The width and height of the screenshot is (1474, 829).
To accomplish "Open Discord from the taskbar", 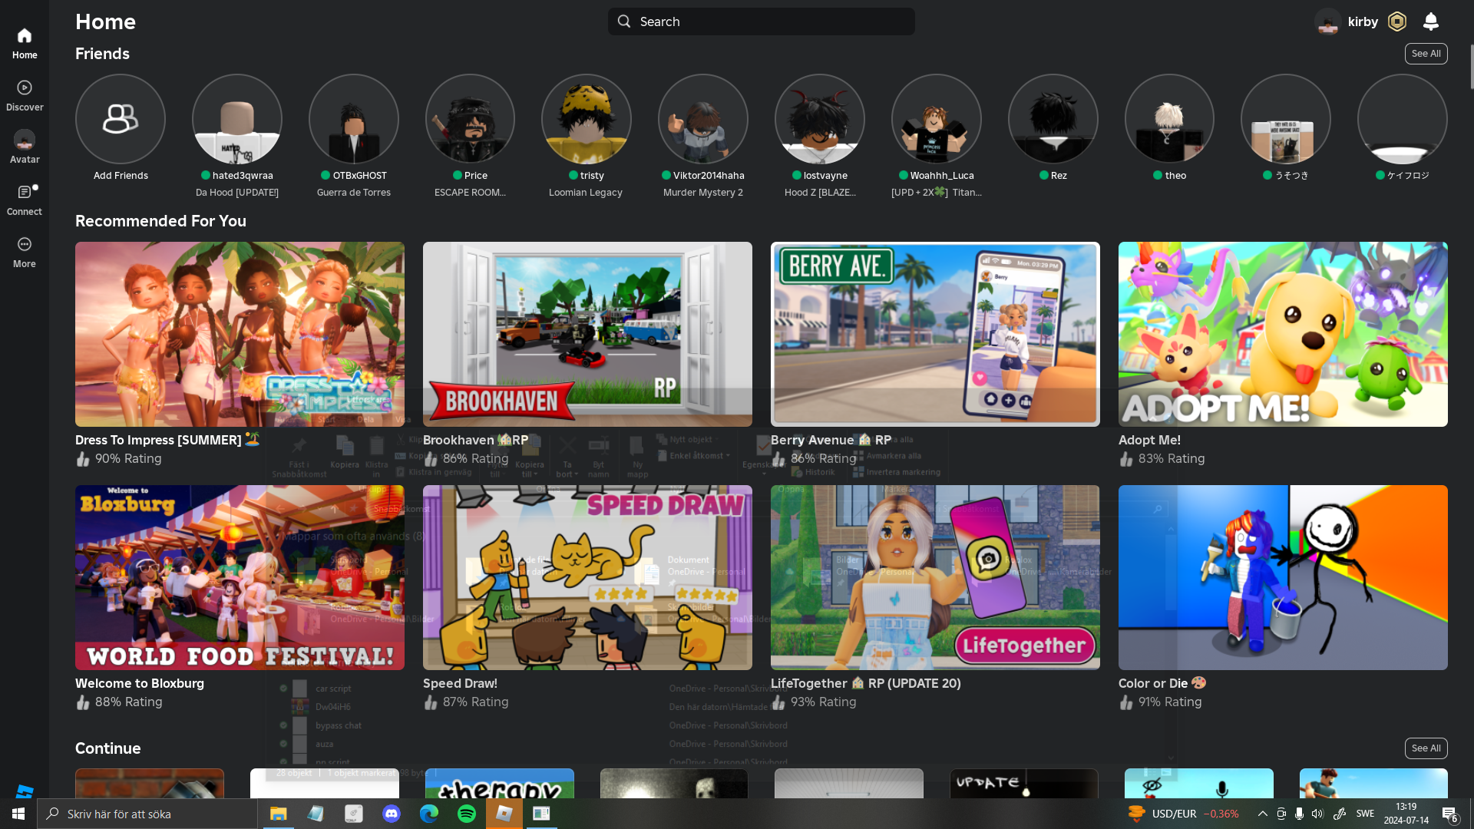I will tap(392, 814).
